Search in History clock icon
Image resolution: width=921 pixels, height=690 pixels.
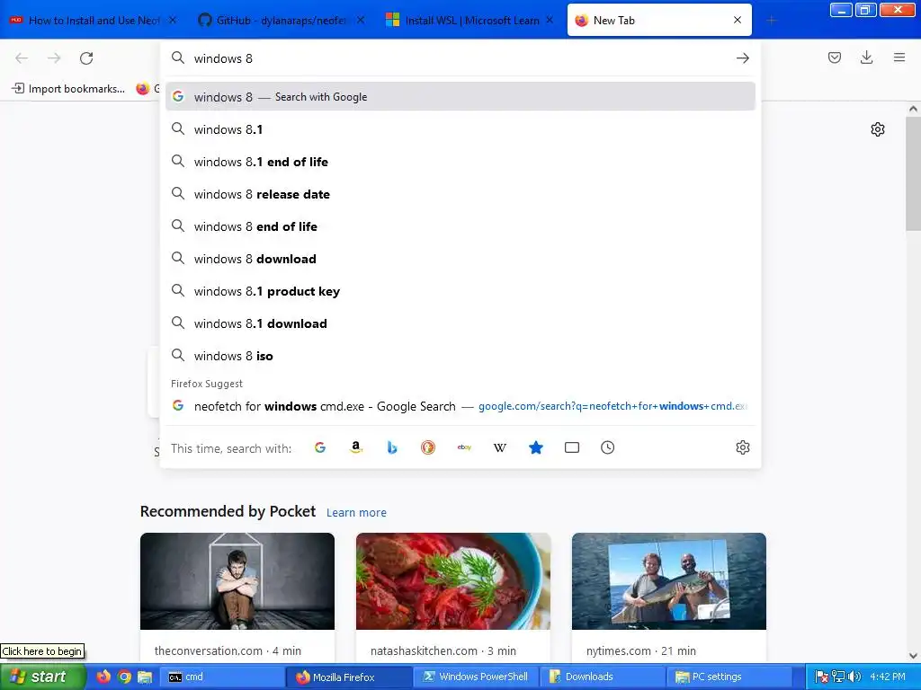[607, 447]
